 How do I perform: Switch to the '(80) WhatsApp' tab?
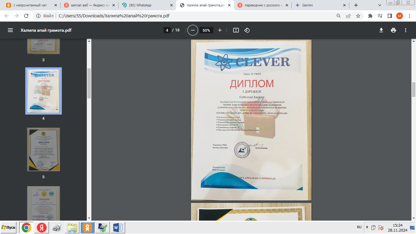pyautogui.click(x=146, y=5)
